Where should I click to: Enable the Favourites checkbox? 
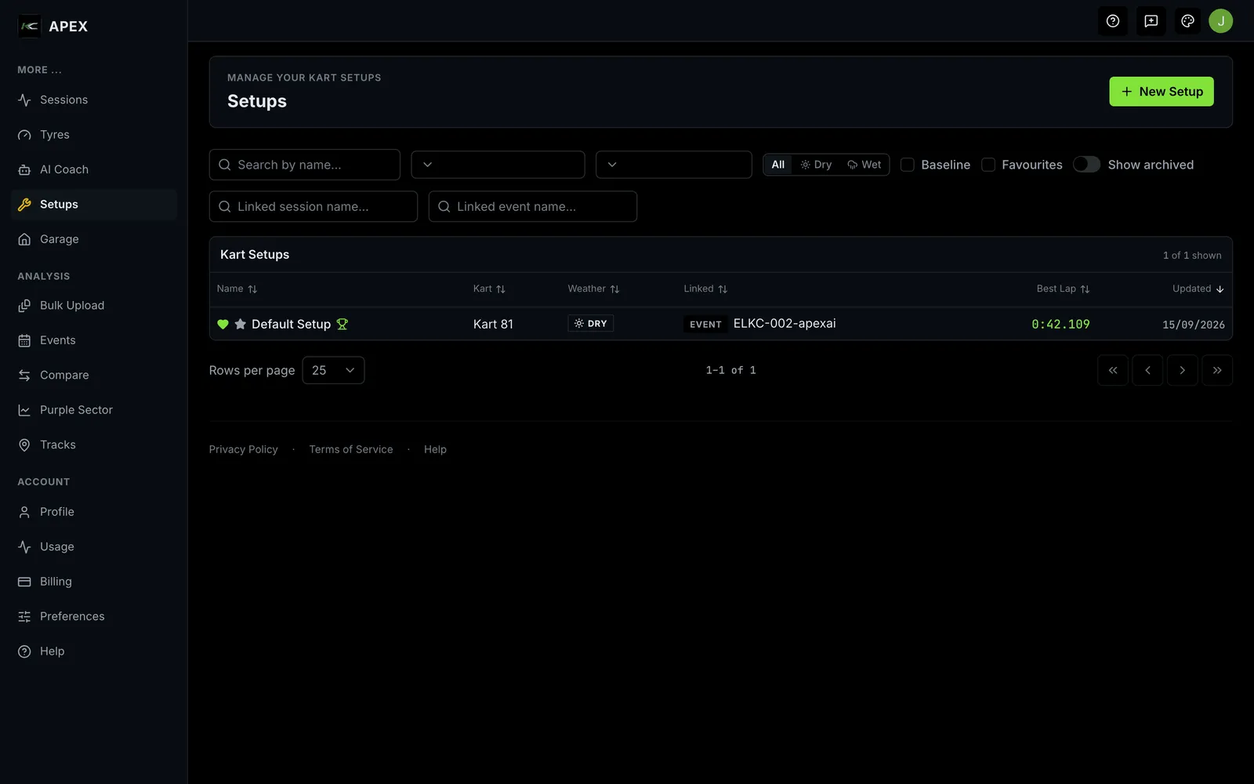[x=988, y=165]
